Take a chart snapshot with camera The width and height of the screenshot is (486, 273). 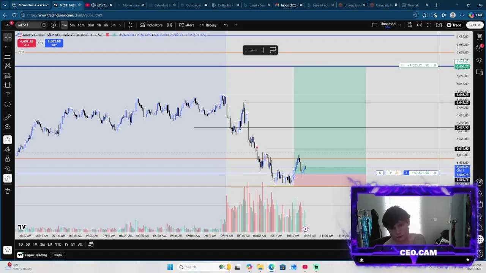439,25
